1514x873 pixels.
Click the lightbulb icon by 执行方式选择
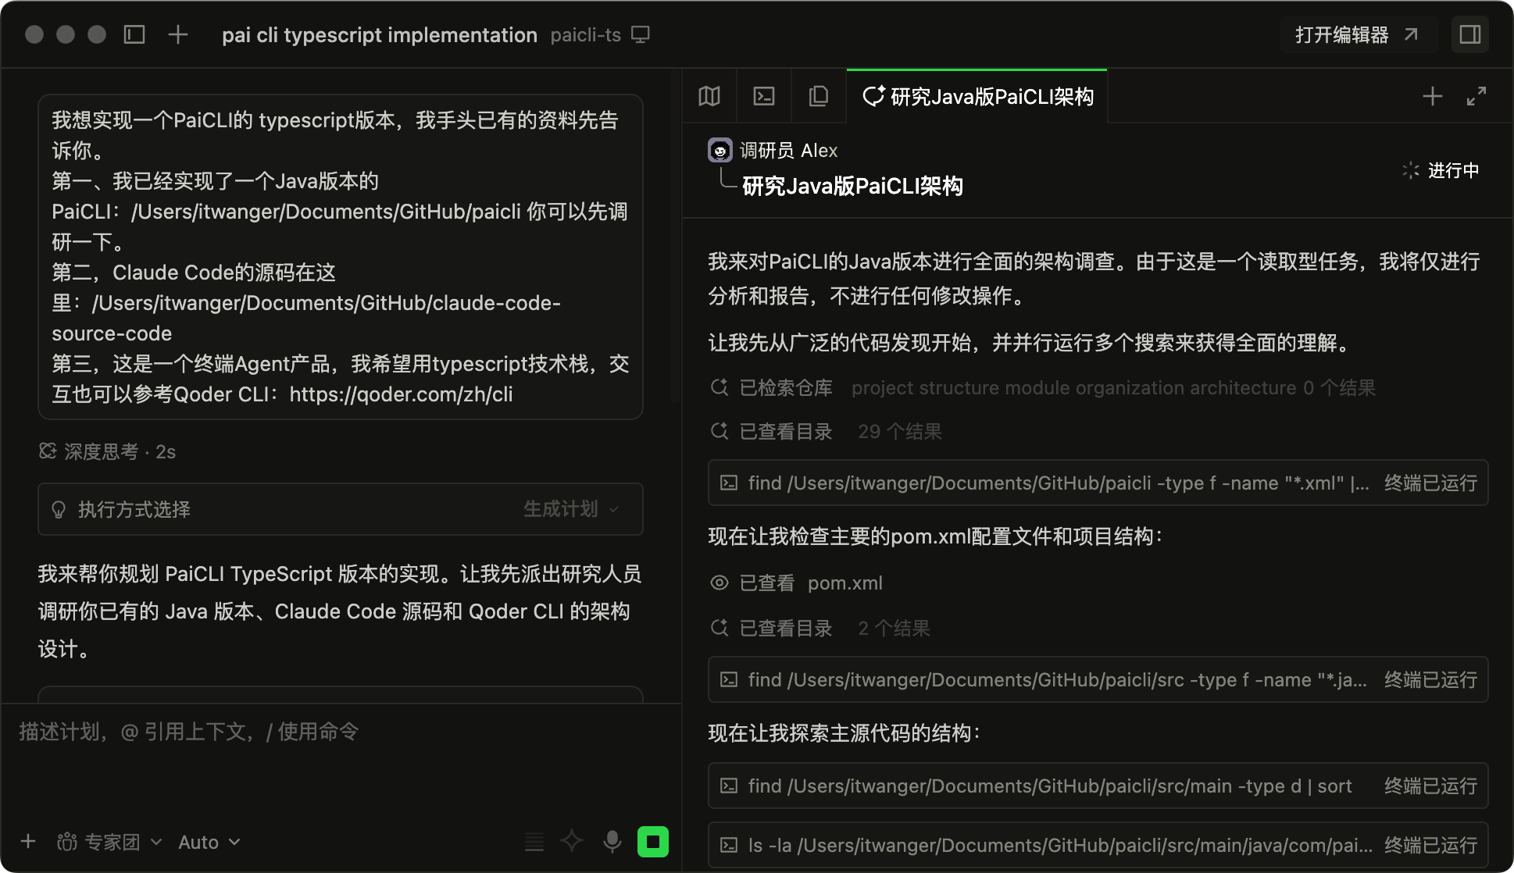[59, 510]
